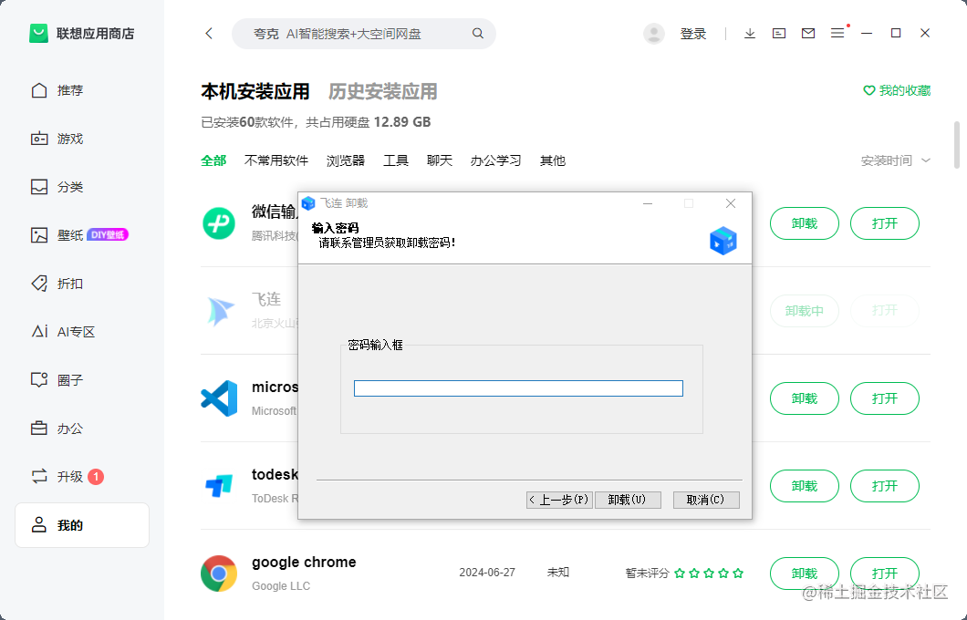Open the AI专区 section

64,332
